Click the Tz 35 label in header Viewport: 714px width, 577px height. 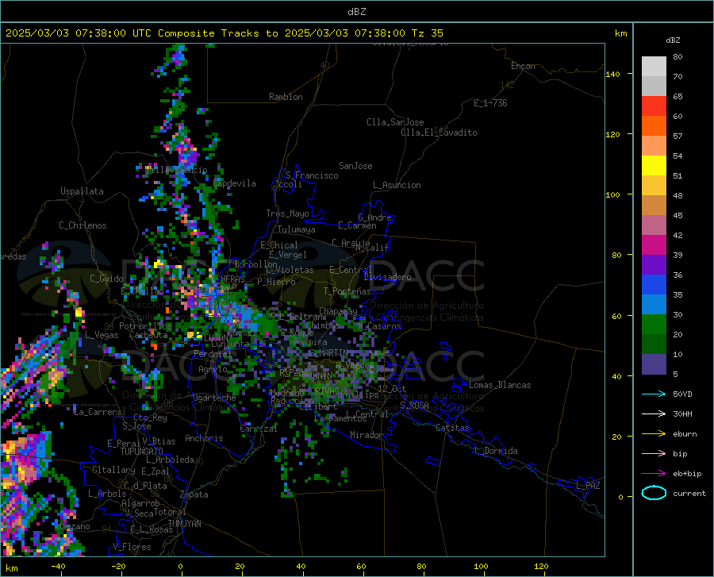pos(427,33)
